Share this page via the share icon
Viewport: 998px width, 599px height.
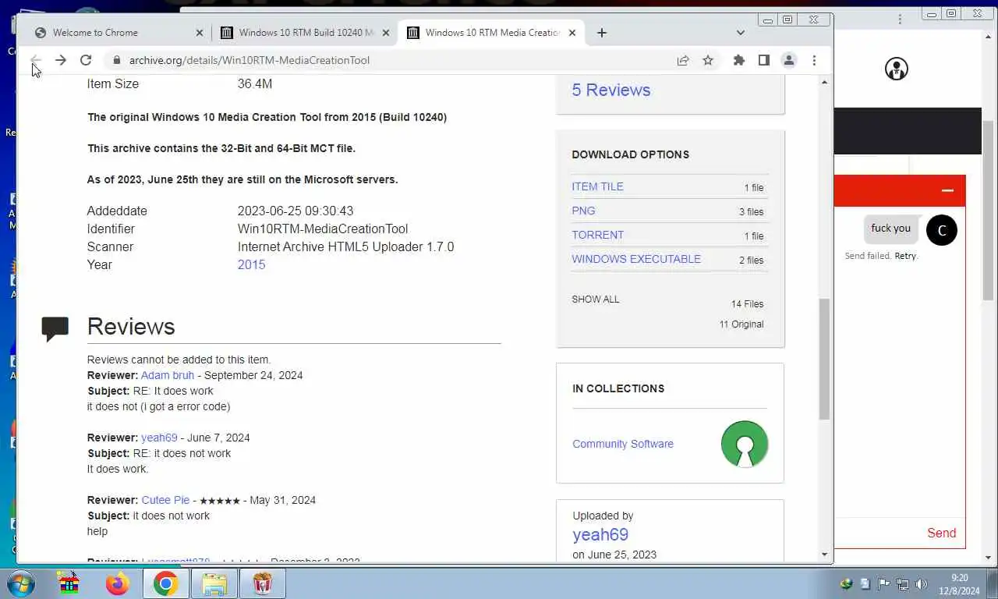tap(683, 60)
